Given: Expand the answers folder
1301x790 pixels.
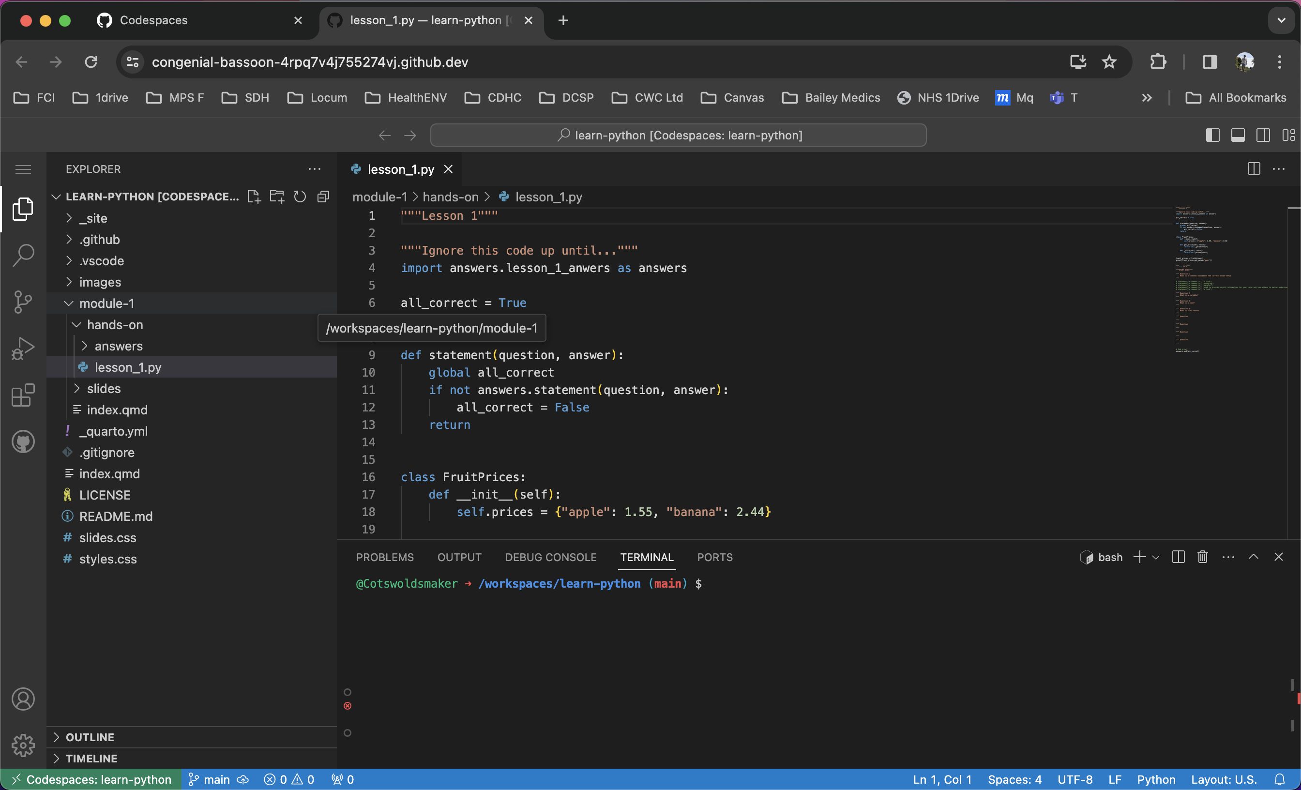Looking at the screenshot, I should coord(118,346).
